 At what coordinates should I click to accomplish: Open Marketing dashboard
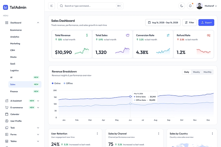click(x=15, y=44)
